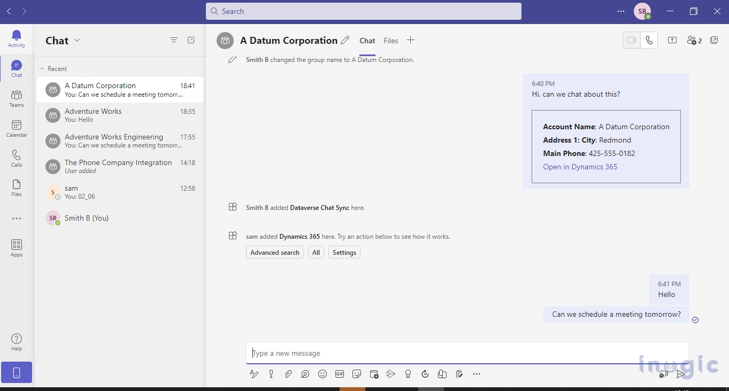Click the video clip record icon
This screenshot has width=729, height=391.
coord(664,374)
